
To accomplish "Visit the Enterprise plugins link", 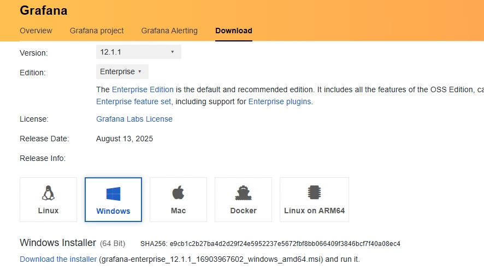I will [280, 101].
